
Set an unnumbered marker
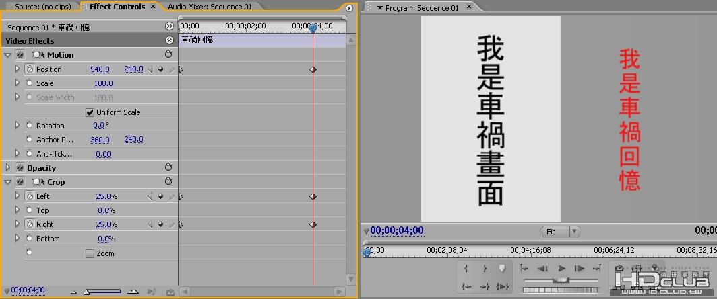503,269
